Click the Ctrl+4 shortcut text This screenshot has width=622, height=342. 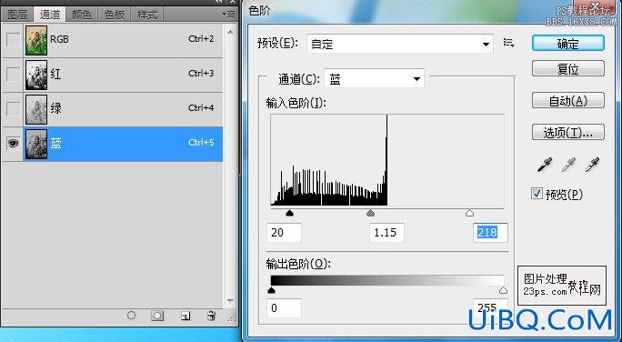tap(201, 108)
